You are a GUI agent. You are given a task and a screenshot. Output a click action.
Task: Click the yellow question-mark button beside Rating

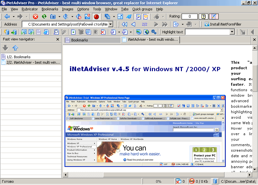point(203,16)
